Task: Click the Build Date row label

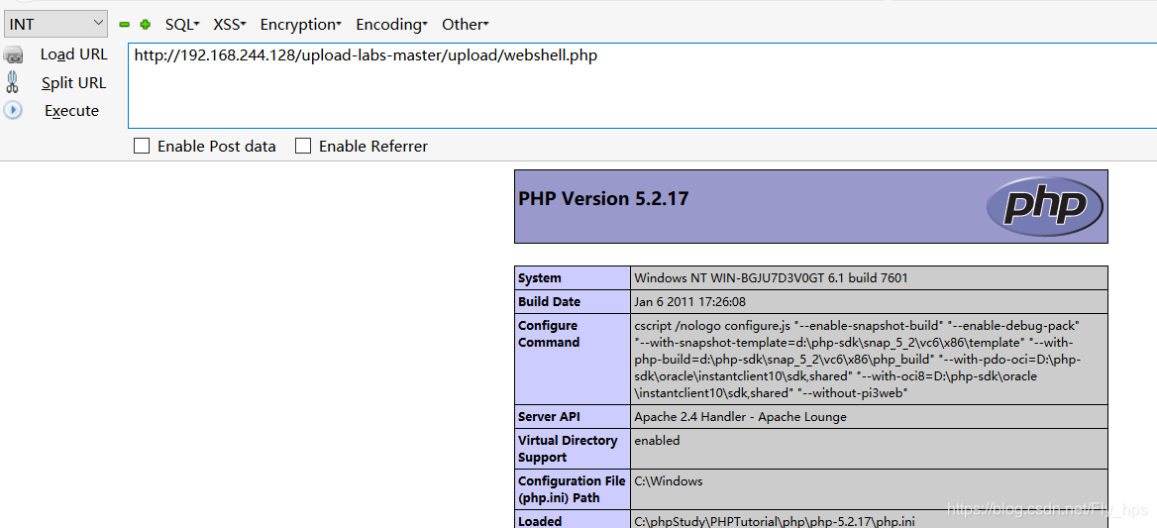Action: tap(549, 301)
